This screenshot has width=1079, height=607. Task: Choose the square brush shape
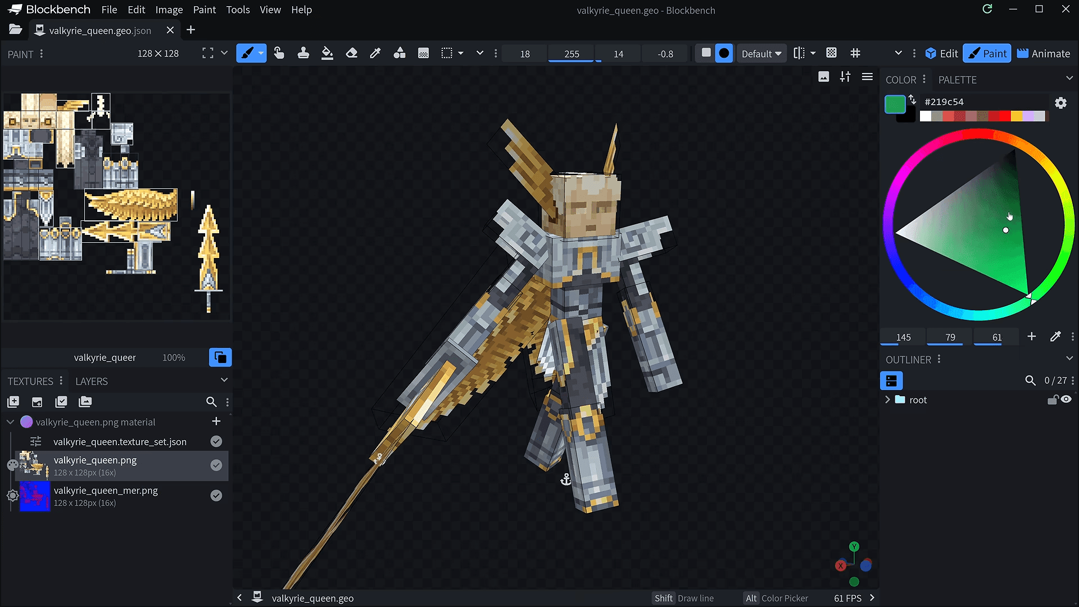point(706,53)
